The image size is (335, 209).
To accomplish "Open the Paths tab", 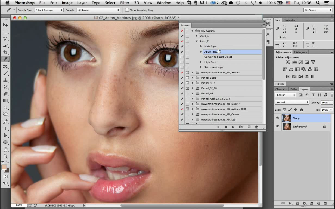I will [293, 89].
